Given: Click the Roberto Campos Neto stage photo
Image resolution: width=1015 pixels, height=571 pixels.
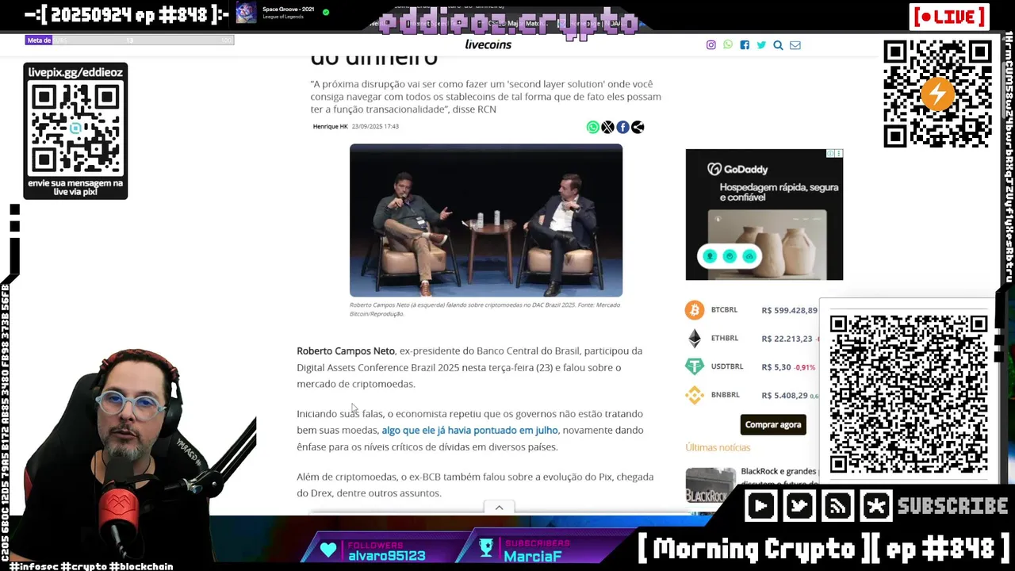Looking at the screenshot, I should 486,220.
